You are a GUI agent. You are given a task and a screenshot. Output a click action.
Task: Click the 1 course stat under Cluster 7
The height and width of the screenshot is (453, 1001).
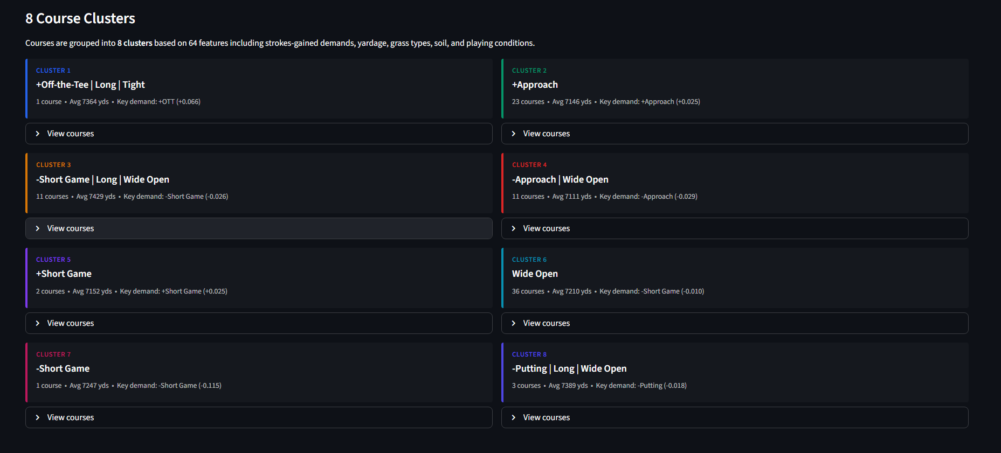click(x=49, y=385)
